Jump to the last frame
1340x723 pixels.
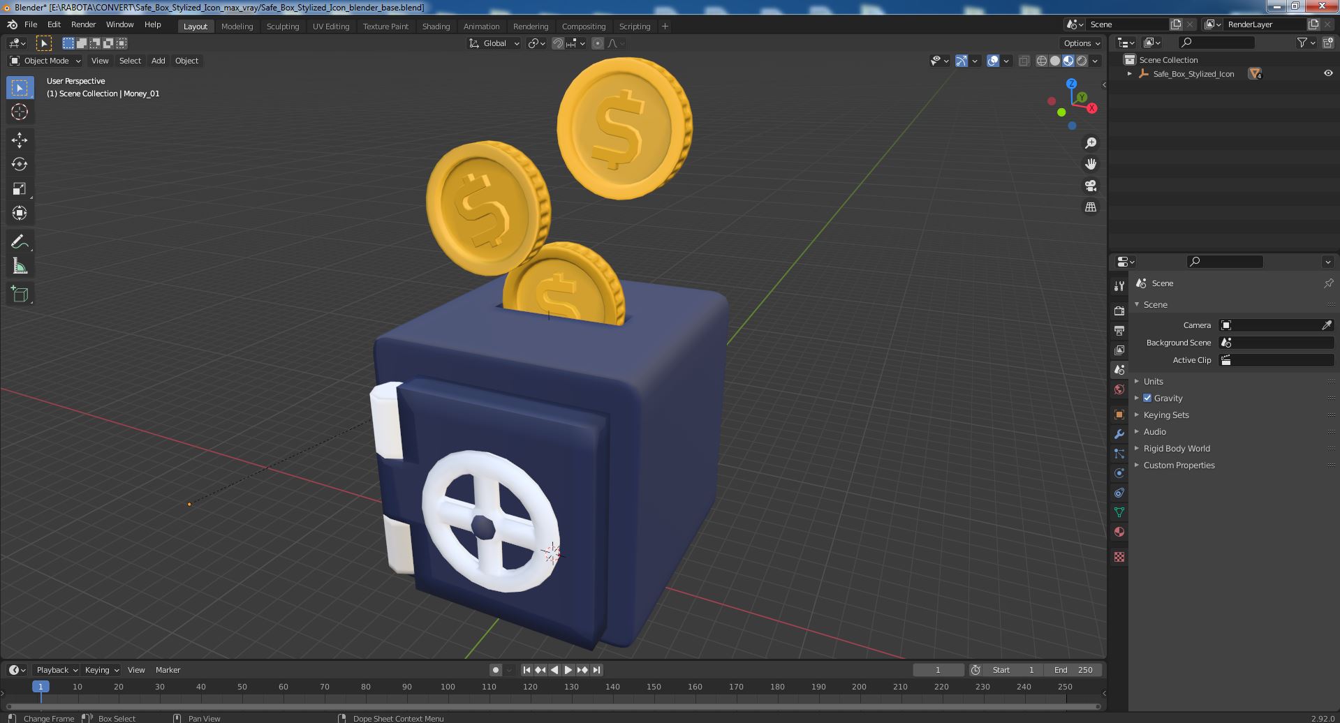596,670
